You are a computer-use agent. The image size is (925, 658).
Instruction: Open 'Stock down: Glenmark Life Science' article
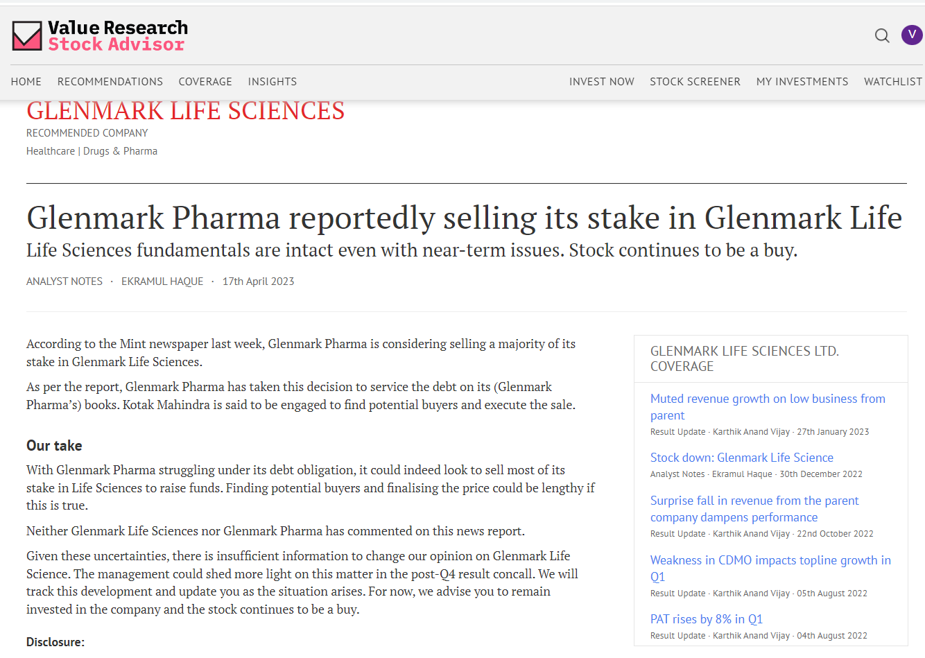click(742, 458)
